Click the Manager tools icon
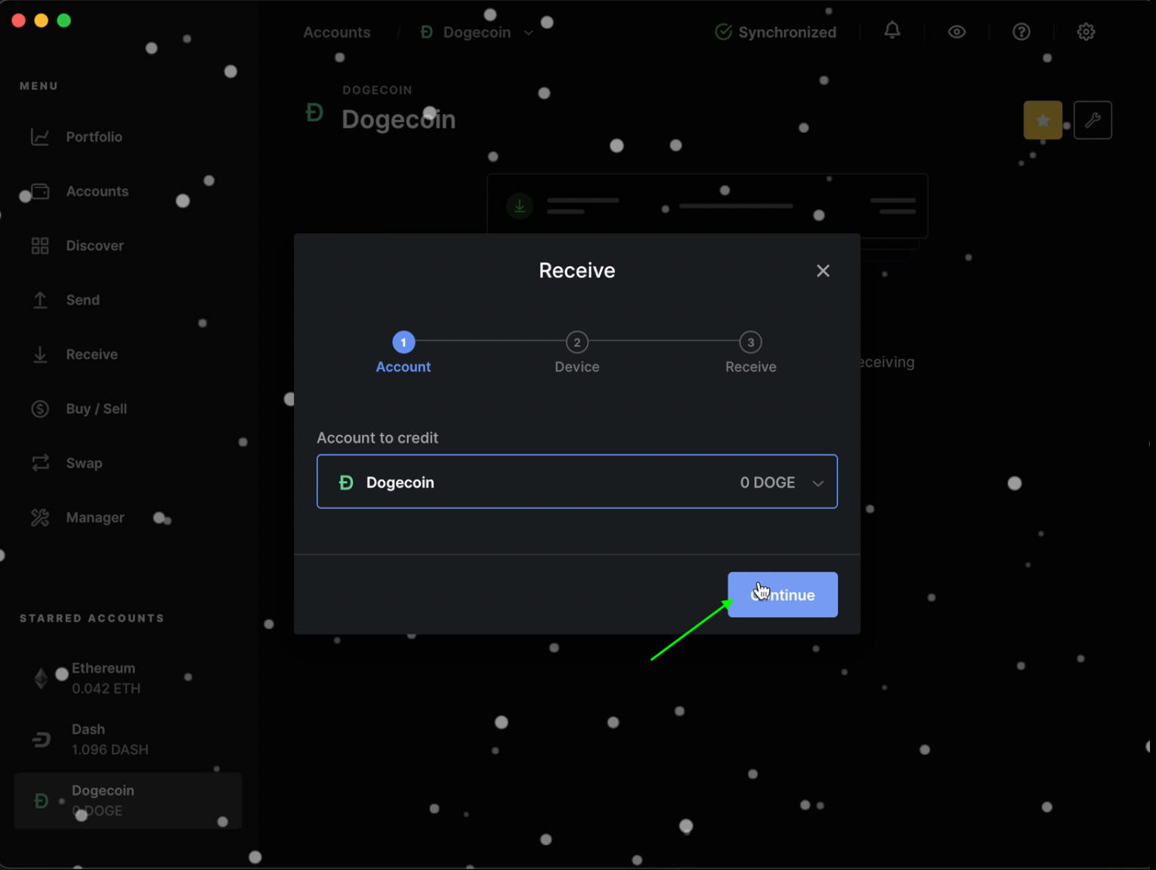 coord(40,517)
